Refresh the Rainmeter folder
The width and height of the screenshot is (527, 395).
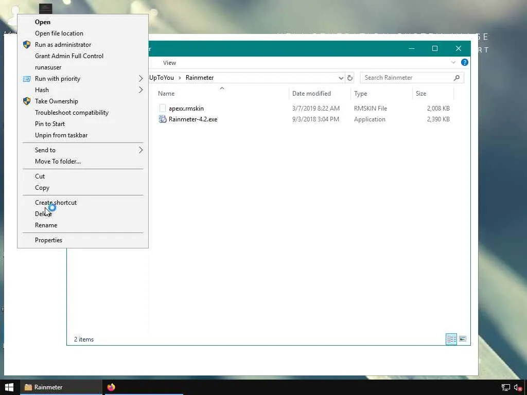point(350,78)
